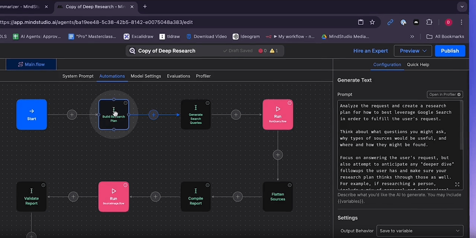Select the Main.flow workflow tab

click(31, 64)
